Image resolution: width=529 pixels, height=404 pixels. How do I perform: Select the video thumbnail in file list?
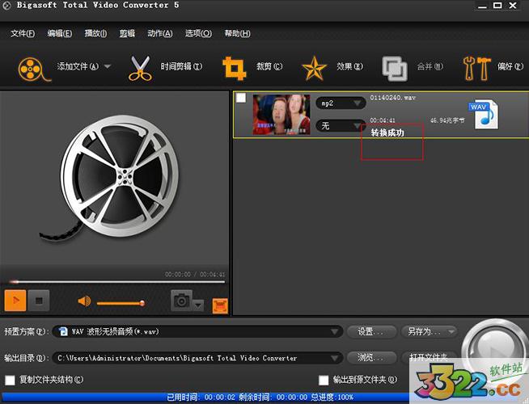281,115
